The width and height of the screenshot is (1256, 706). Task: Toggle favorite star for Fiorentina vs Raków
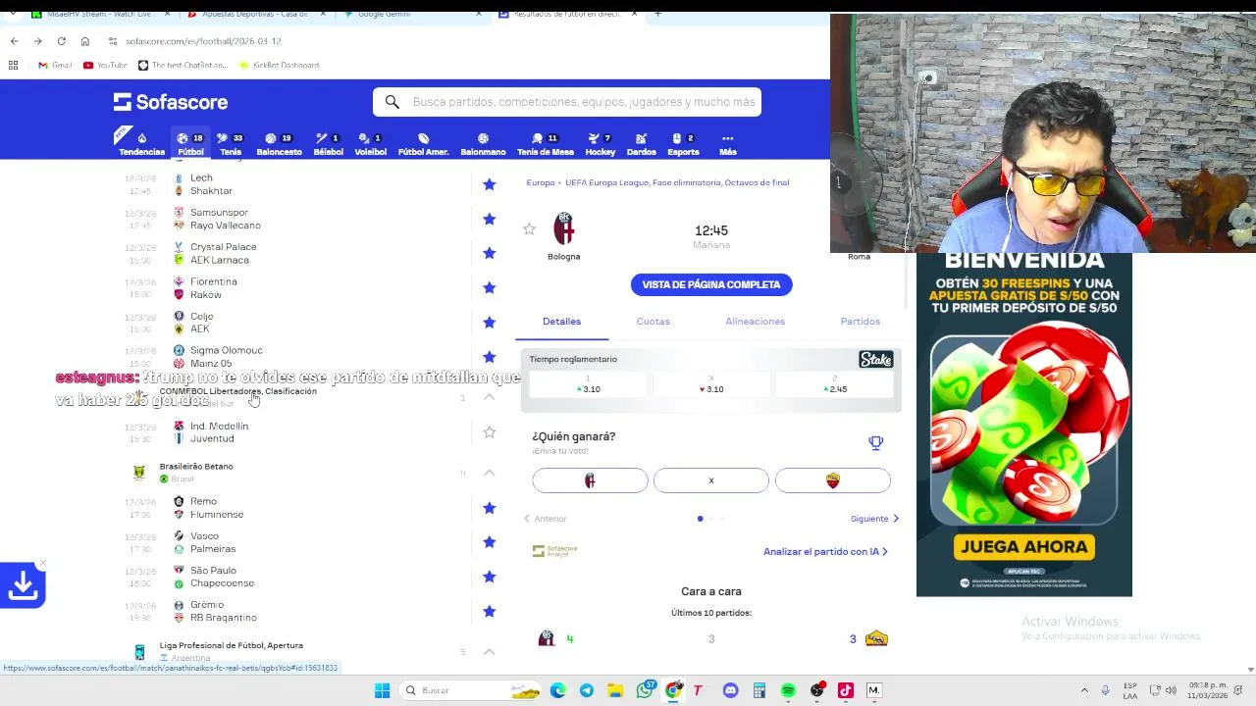click(x=489, y=287)
